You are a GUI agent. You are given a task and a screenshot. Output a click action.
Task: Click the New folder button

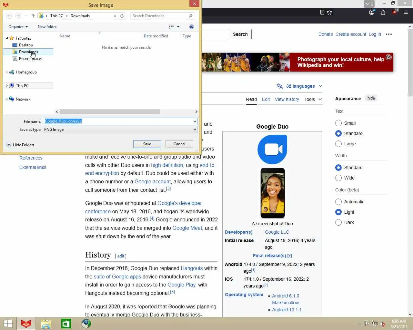click(x=47, y=27)
